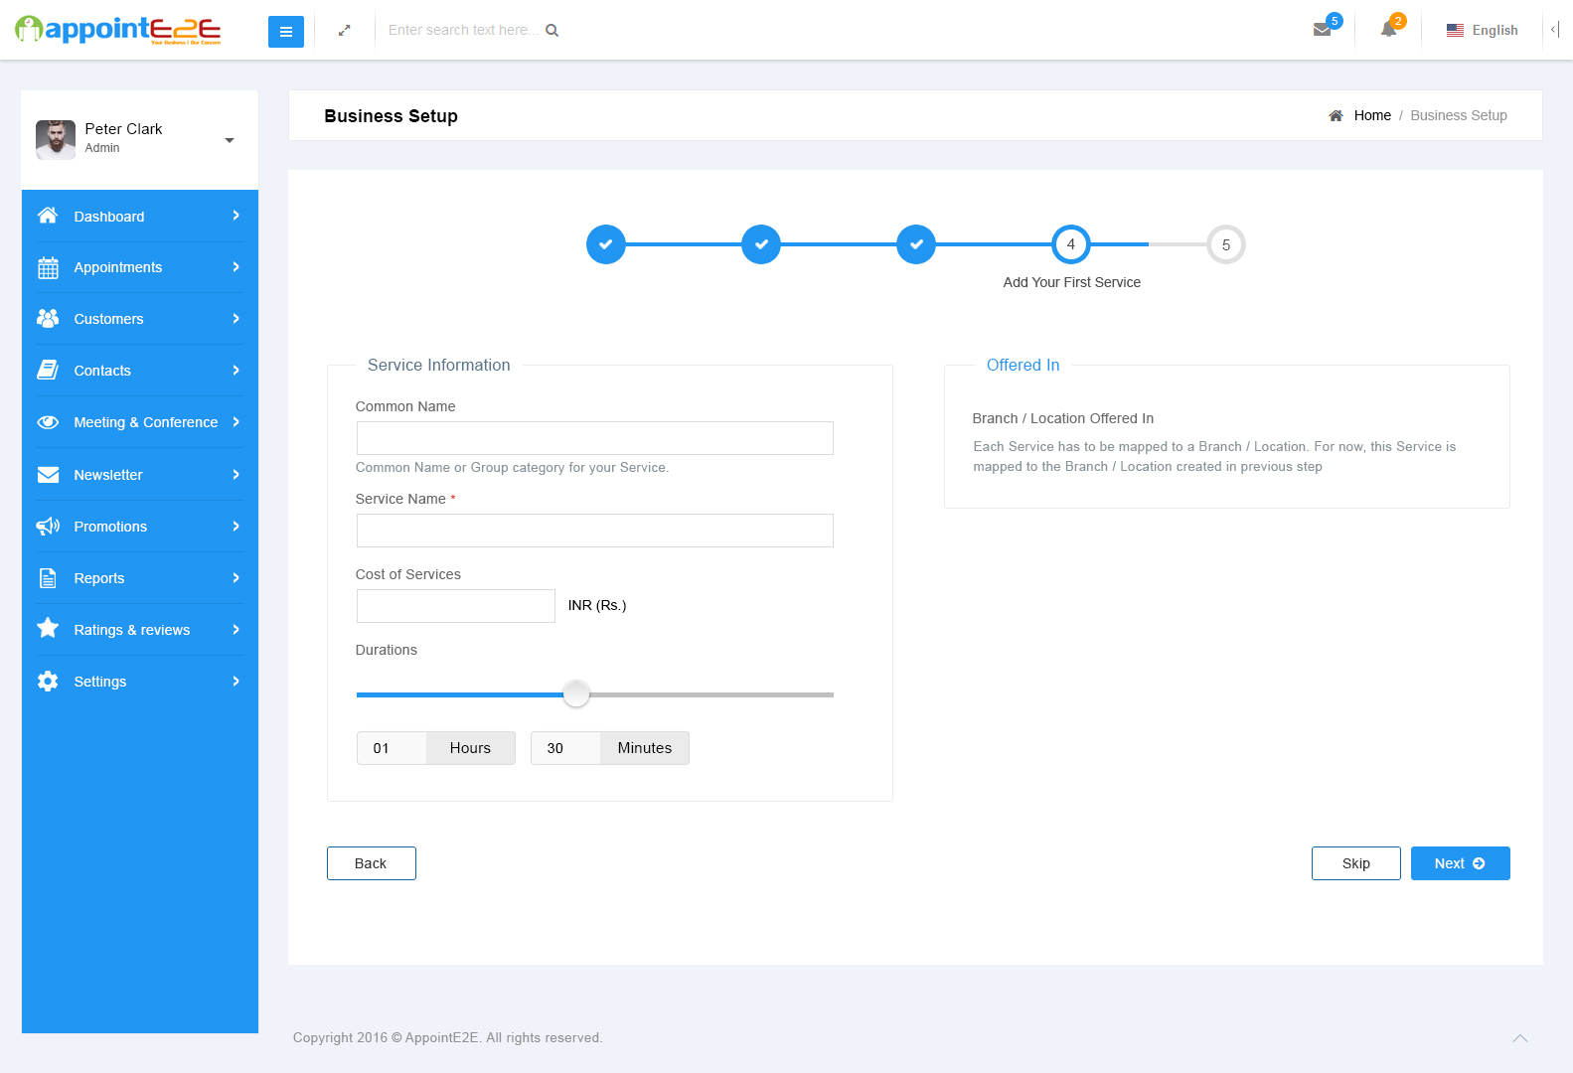Click the Offered In section heading
1573x1073 pixels.
click(1023, 365)
